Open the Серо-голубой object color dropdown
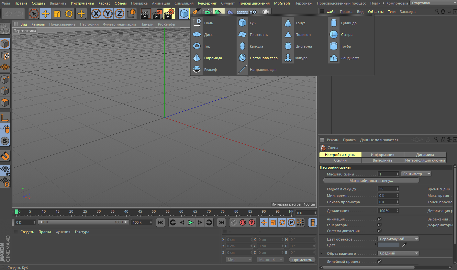This screenshot has width=457, height=270. tap(398, 239)
